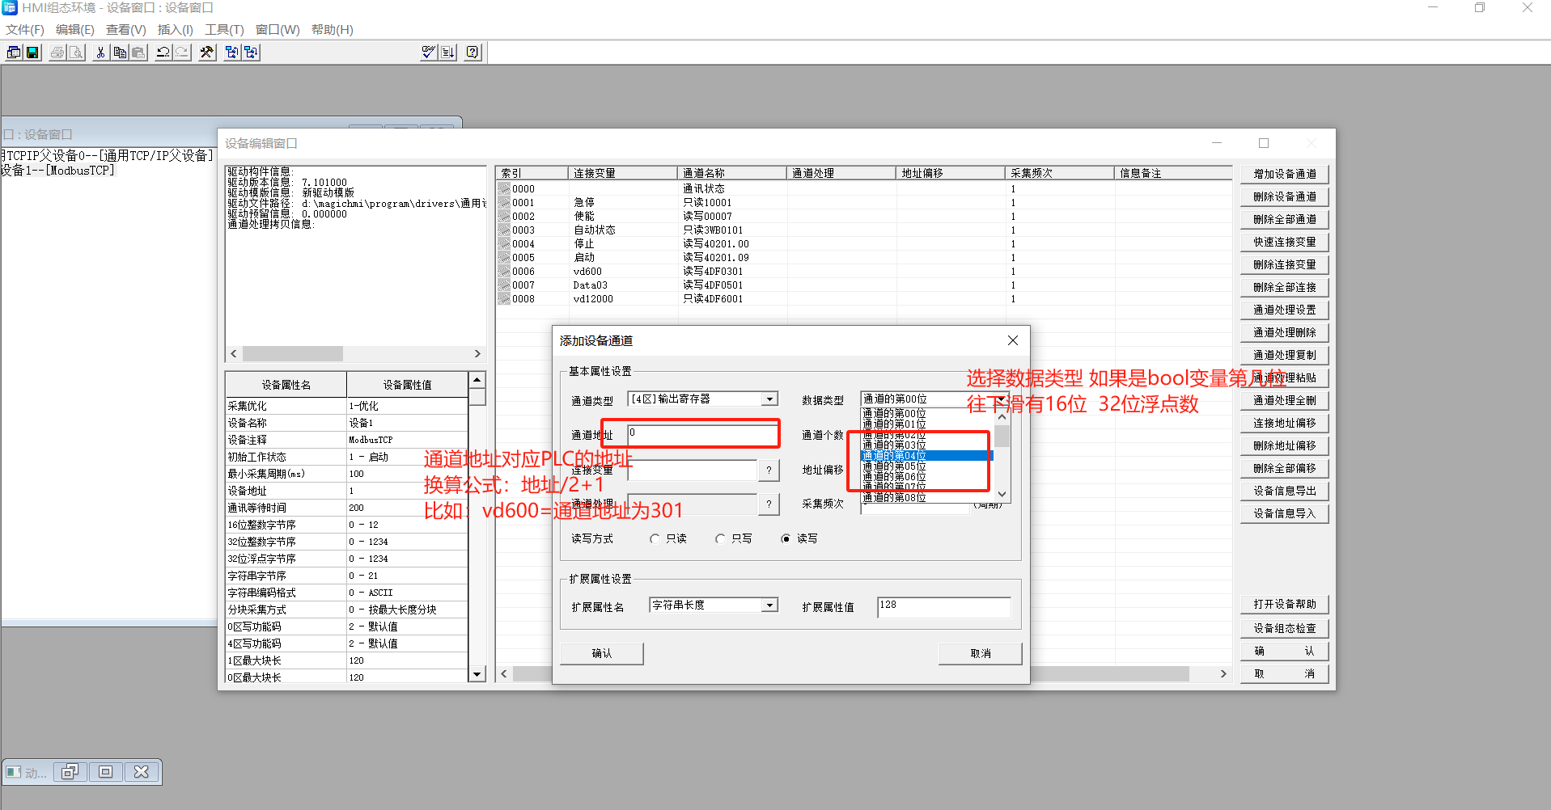The image size is (1551, 810).
Task: Click the 删除全部通道 button
Action: pyautogui.click(x=1285, y=219)
